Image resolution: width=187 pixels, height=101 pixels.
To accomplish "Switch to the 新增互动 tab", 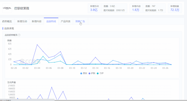I will tap(22, 21).
